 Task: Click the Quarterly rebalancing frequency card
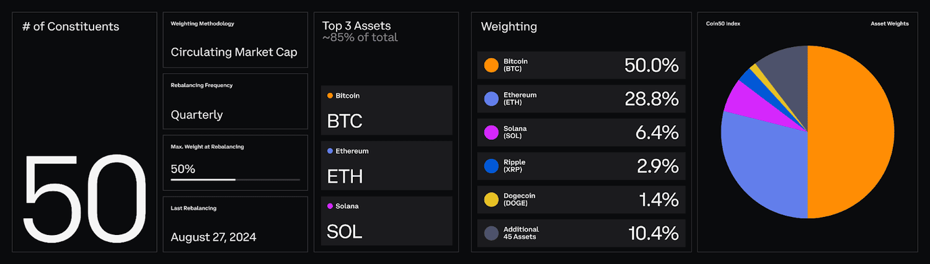pyautogui.click(x=235, y=101)
